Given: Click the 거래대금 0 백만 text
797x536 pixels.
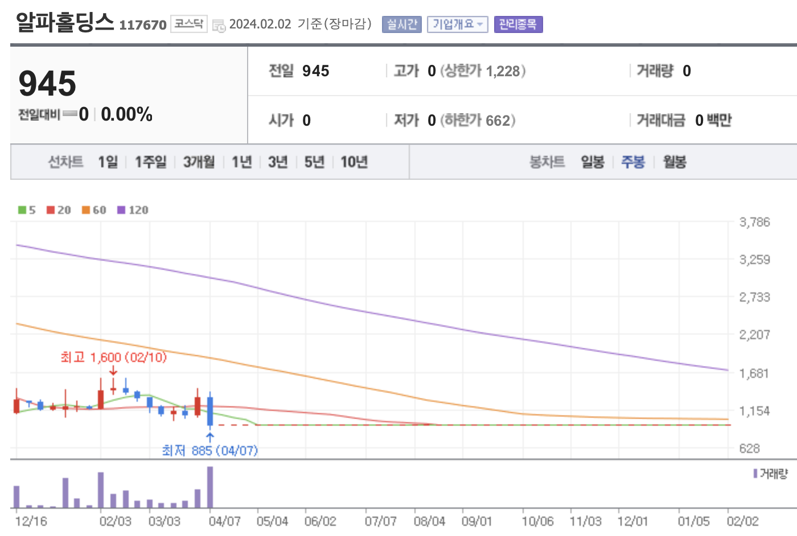Looking at the screenshot, I should [684, 121].
